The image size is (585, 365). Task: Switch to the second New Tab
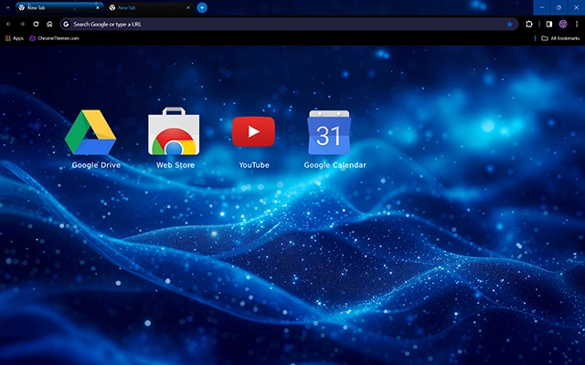150,7
